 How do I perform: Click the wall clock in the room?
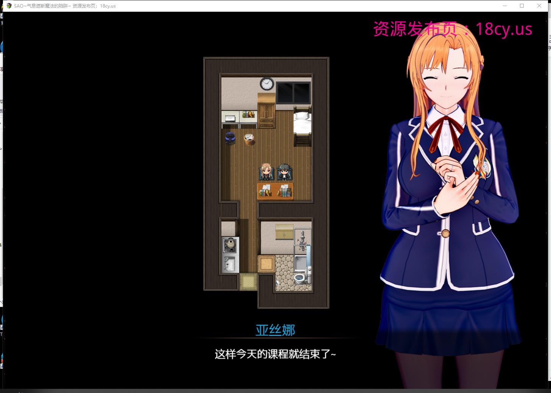pos(267,84)
